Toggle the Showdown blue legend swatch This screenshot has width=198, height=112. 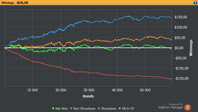coord(99,108)
